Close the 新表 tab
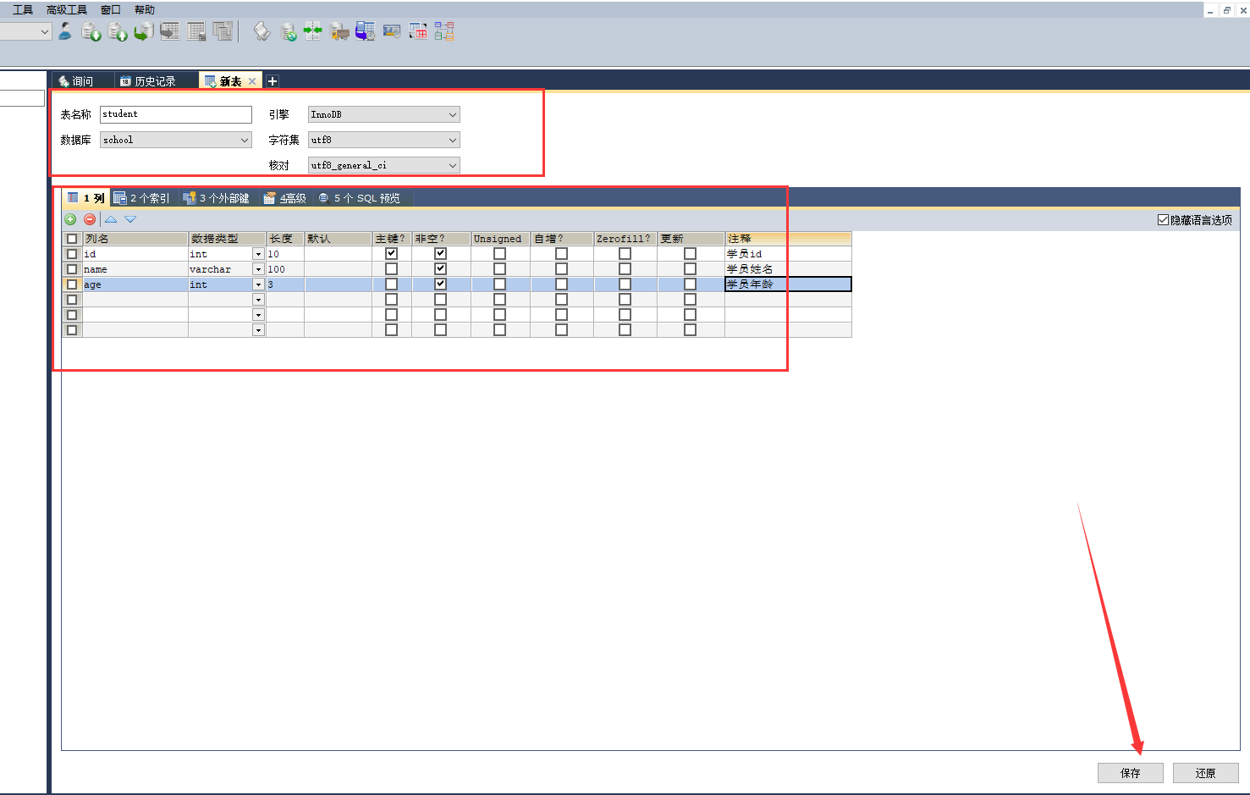 tap(252, 81)
